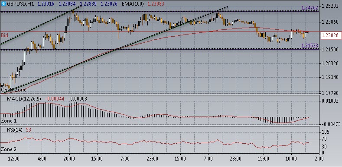Screen dimensions: 342x167
Task: Click the Zone 2 label
Action: click(x=9, y=149)
